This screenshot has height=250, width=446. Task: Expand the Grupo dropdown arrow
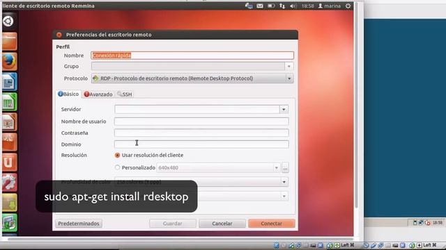289,67
